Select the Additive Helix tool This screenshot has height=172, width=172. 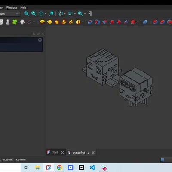[71, 22]
